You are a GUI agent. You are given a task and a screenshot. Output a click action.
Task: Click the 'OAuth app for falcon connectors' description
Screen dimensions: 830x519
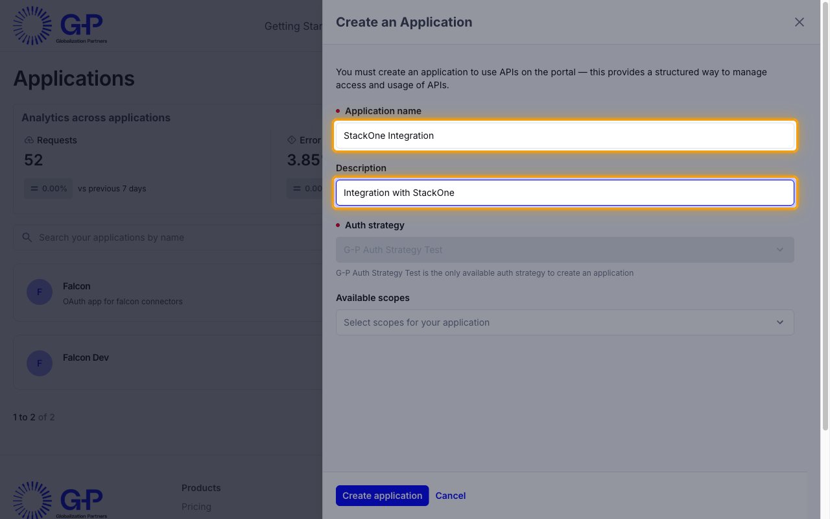(123, 302)
